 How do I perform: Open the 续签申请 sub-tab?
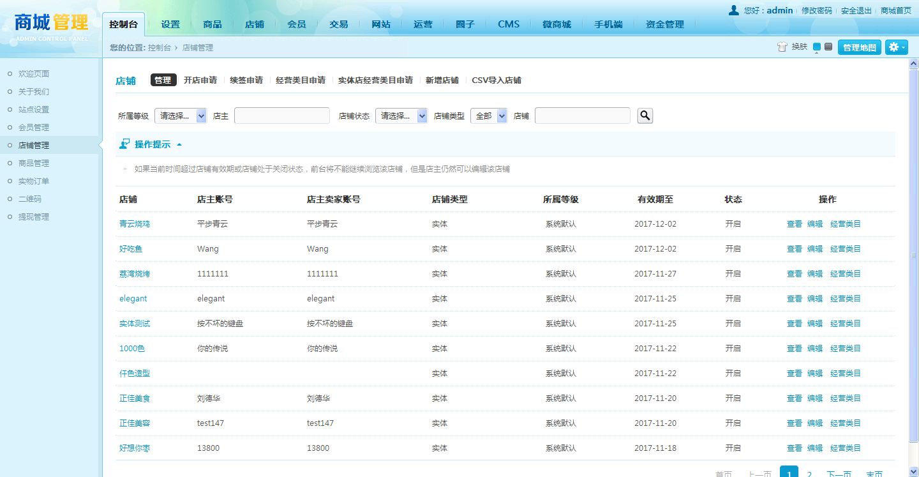pyautogui.click(x=246, y=80)
